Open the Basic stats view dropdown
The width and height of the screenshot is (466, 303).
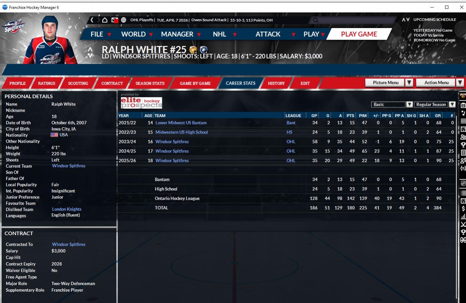tap(392, 104)
